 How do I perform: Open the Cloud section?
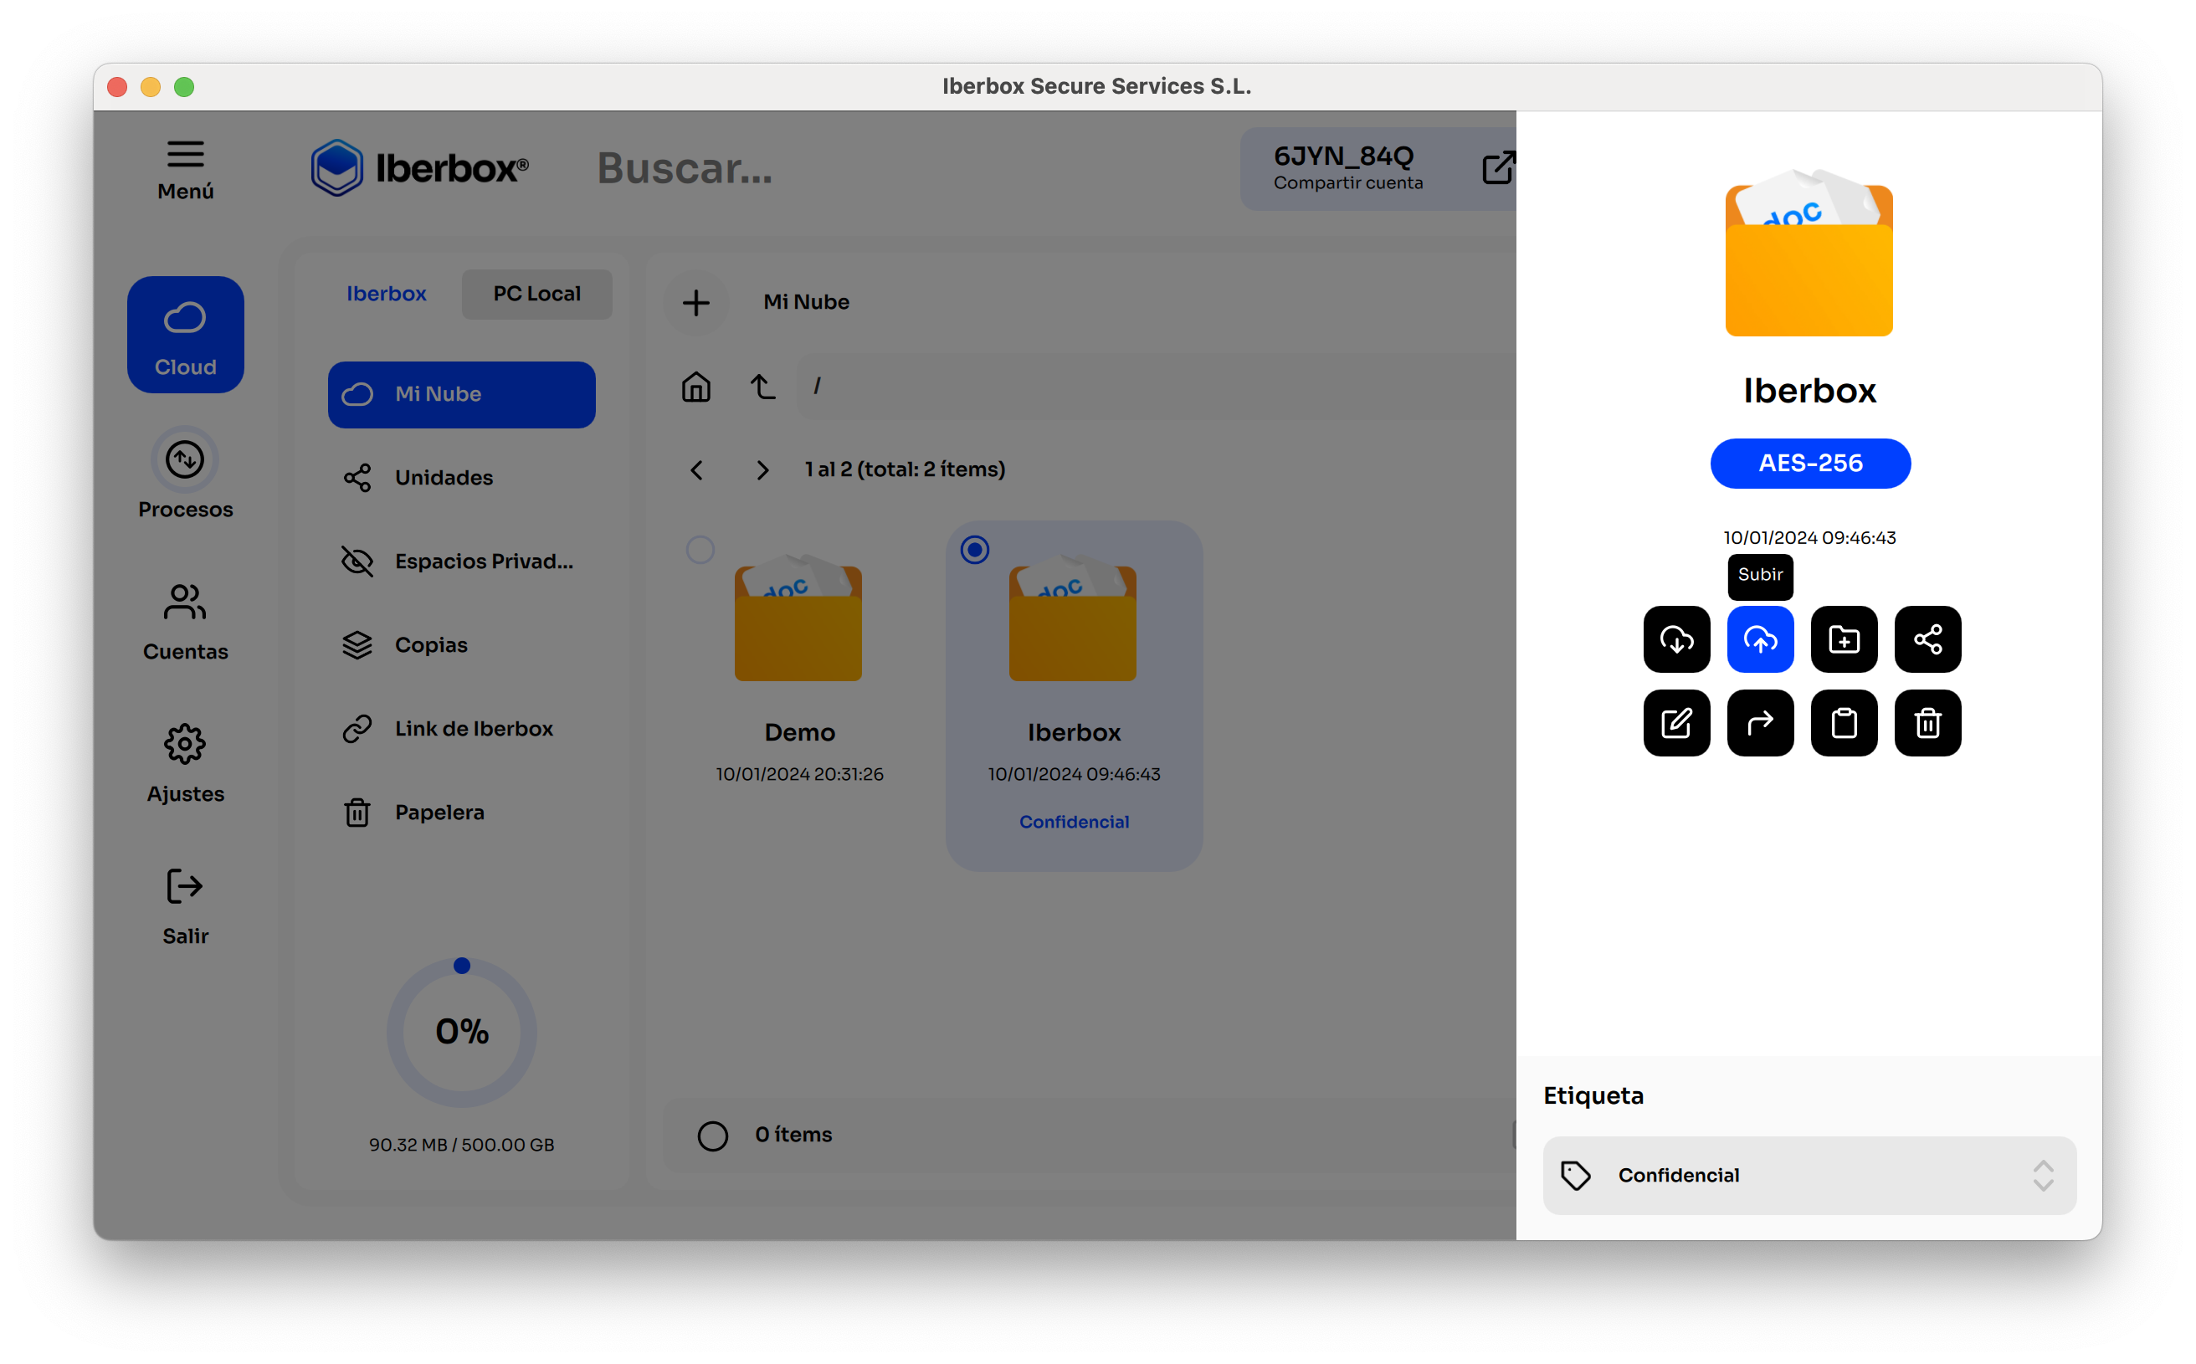pos(185,335)
